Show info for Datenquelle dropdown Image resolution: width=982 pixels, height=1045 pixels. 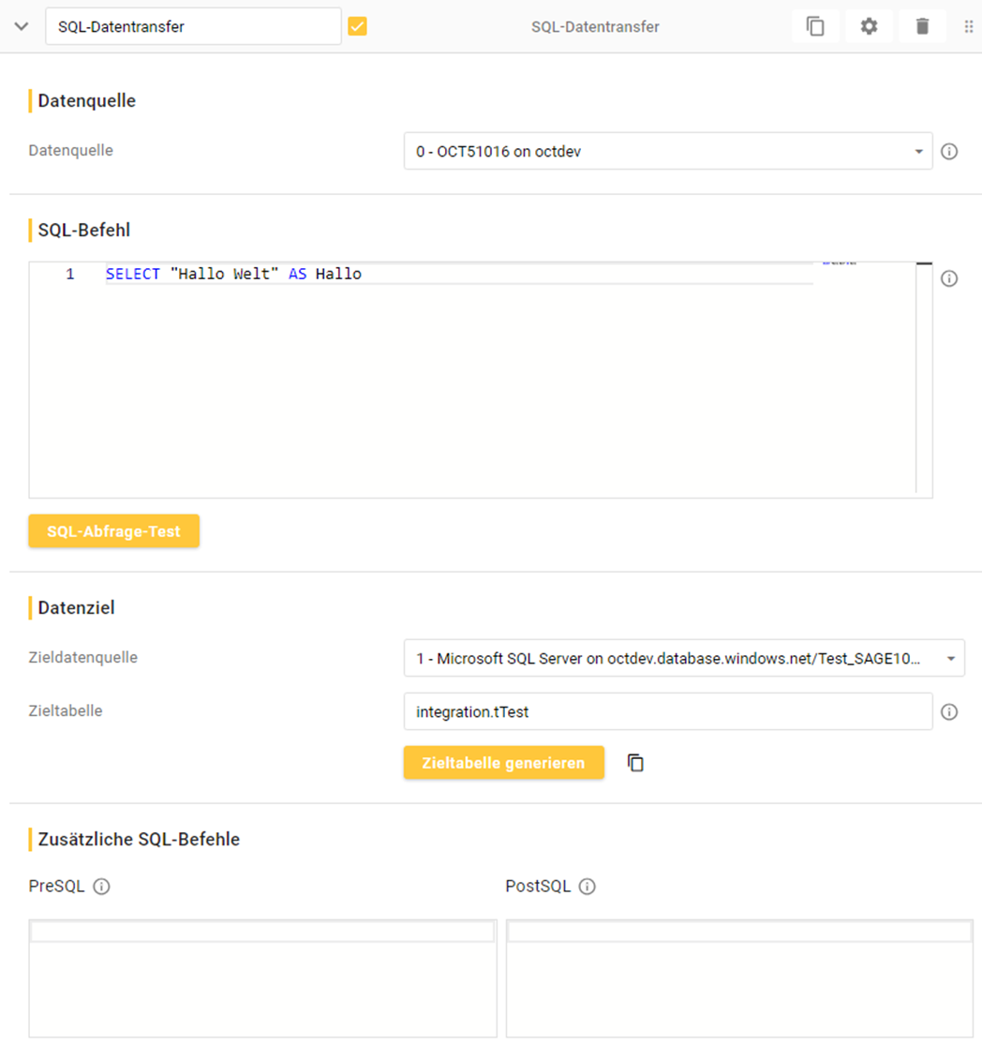coord(948,151)
